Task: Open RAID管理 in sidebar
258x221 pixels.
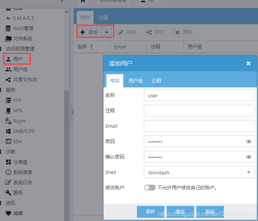Action: 23,28
